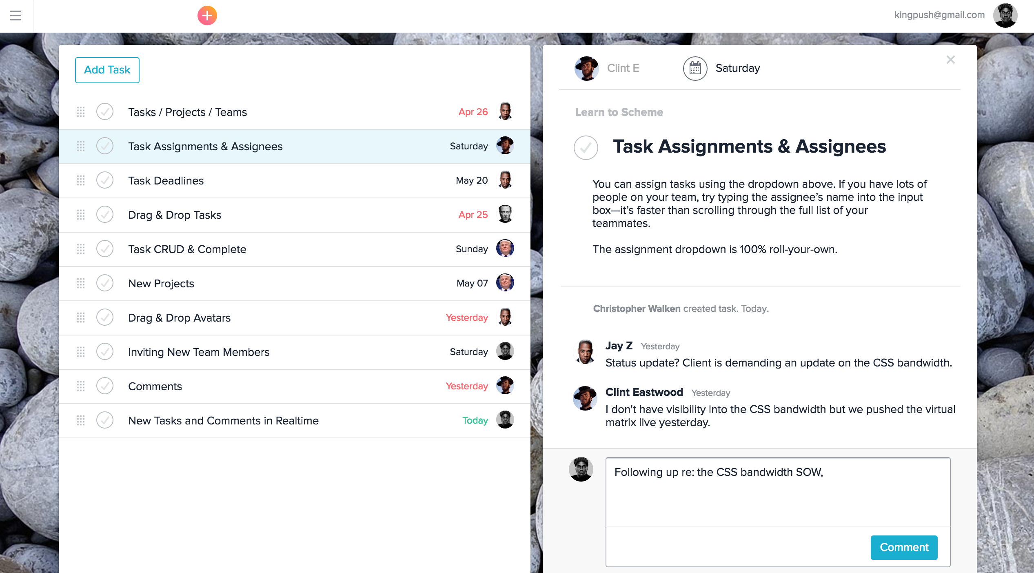Screen dimensions: 1034x573
Task: Click the Add Task button
Action: (107, 70)
